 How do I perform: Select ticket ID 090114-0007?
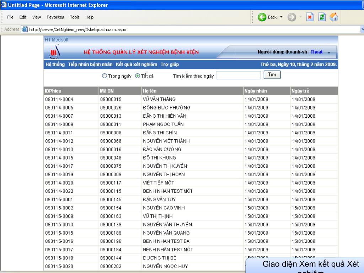(59, 116)
